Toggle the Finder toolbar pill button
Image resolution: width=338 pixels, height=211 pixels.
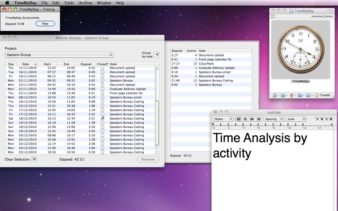330,11
